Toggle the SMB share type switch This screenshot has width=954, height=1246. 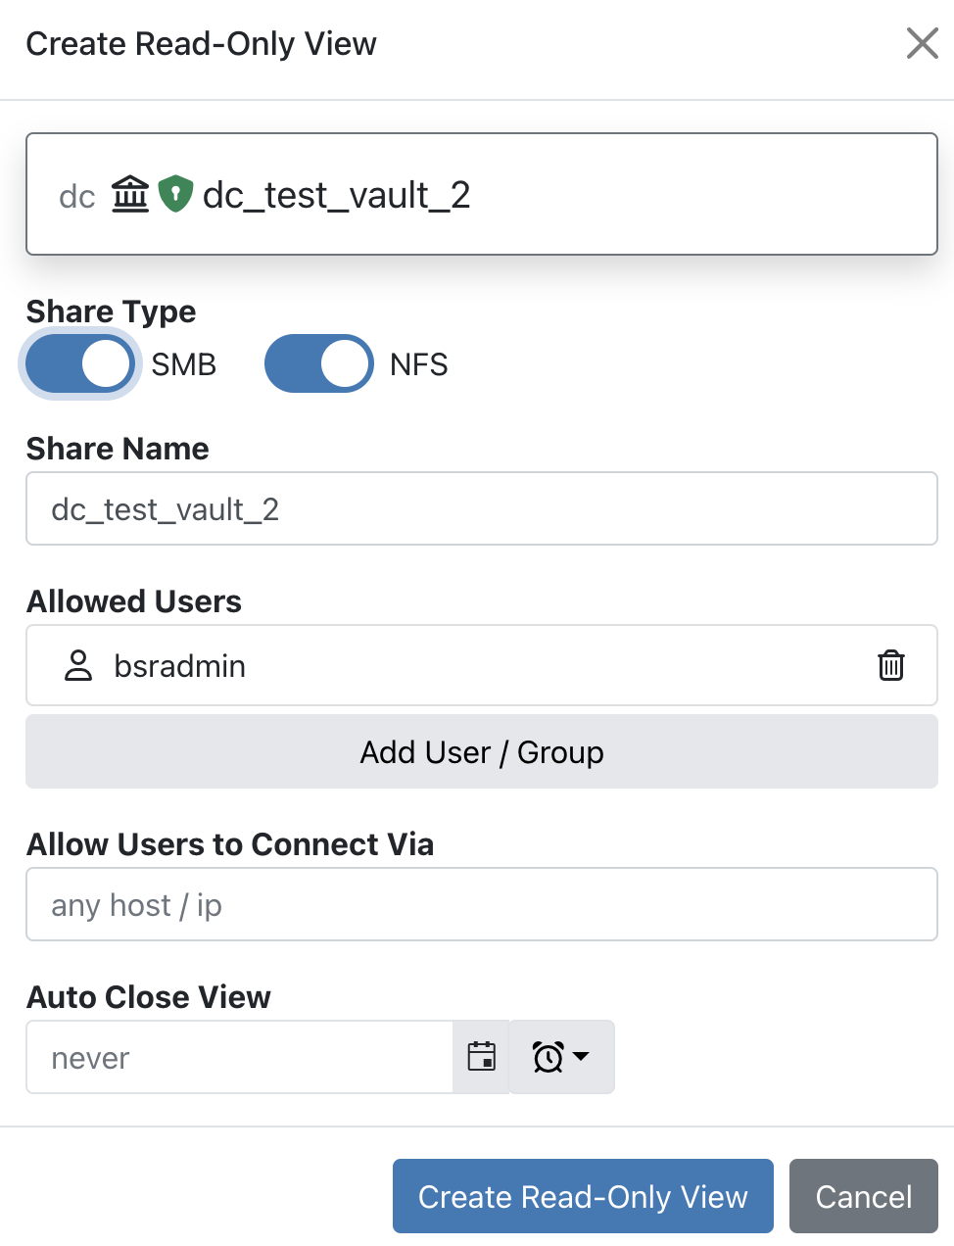79,363
